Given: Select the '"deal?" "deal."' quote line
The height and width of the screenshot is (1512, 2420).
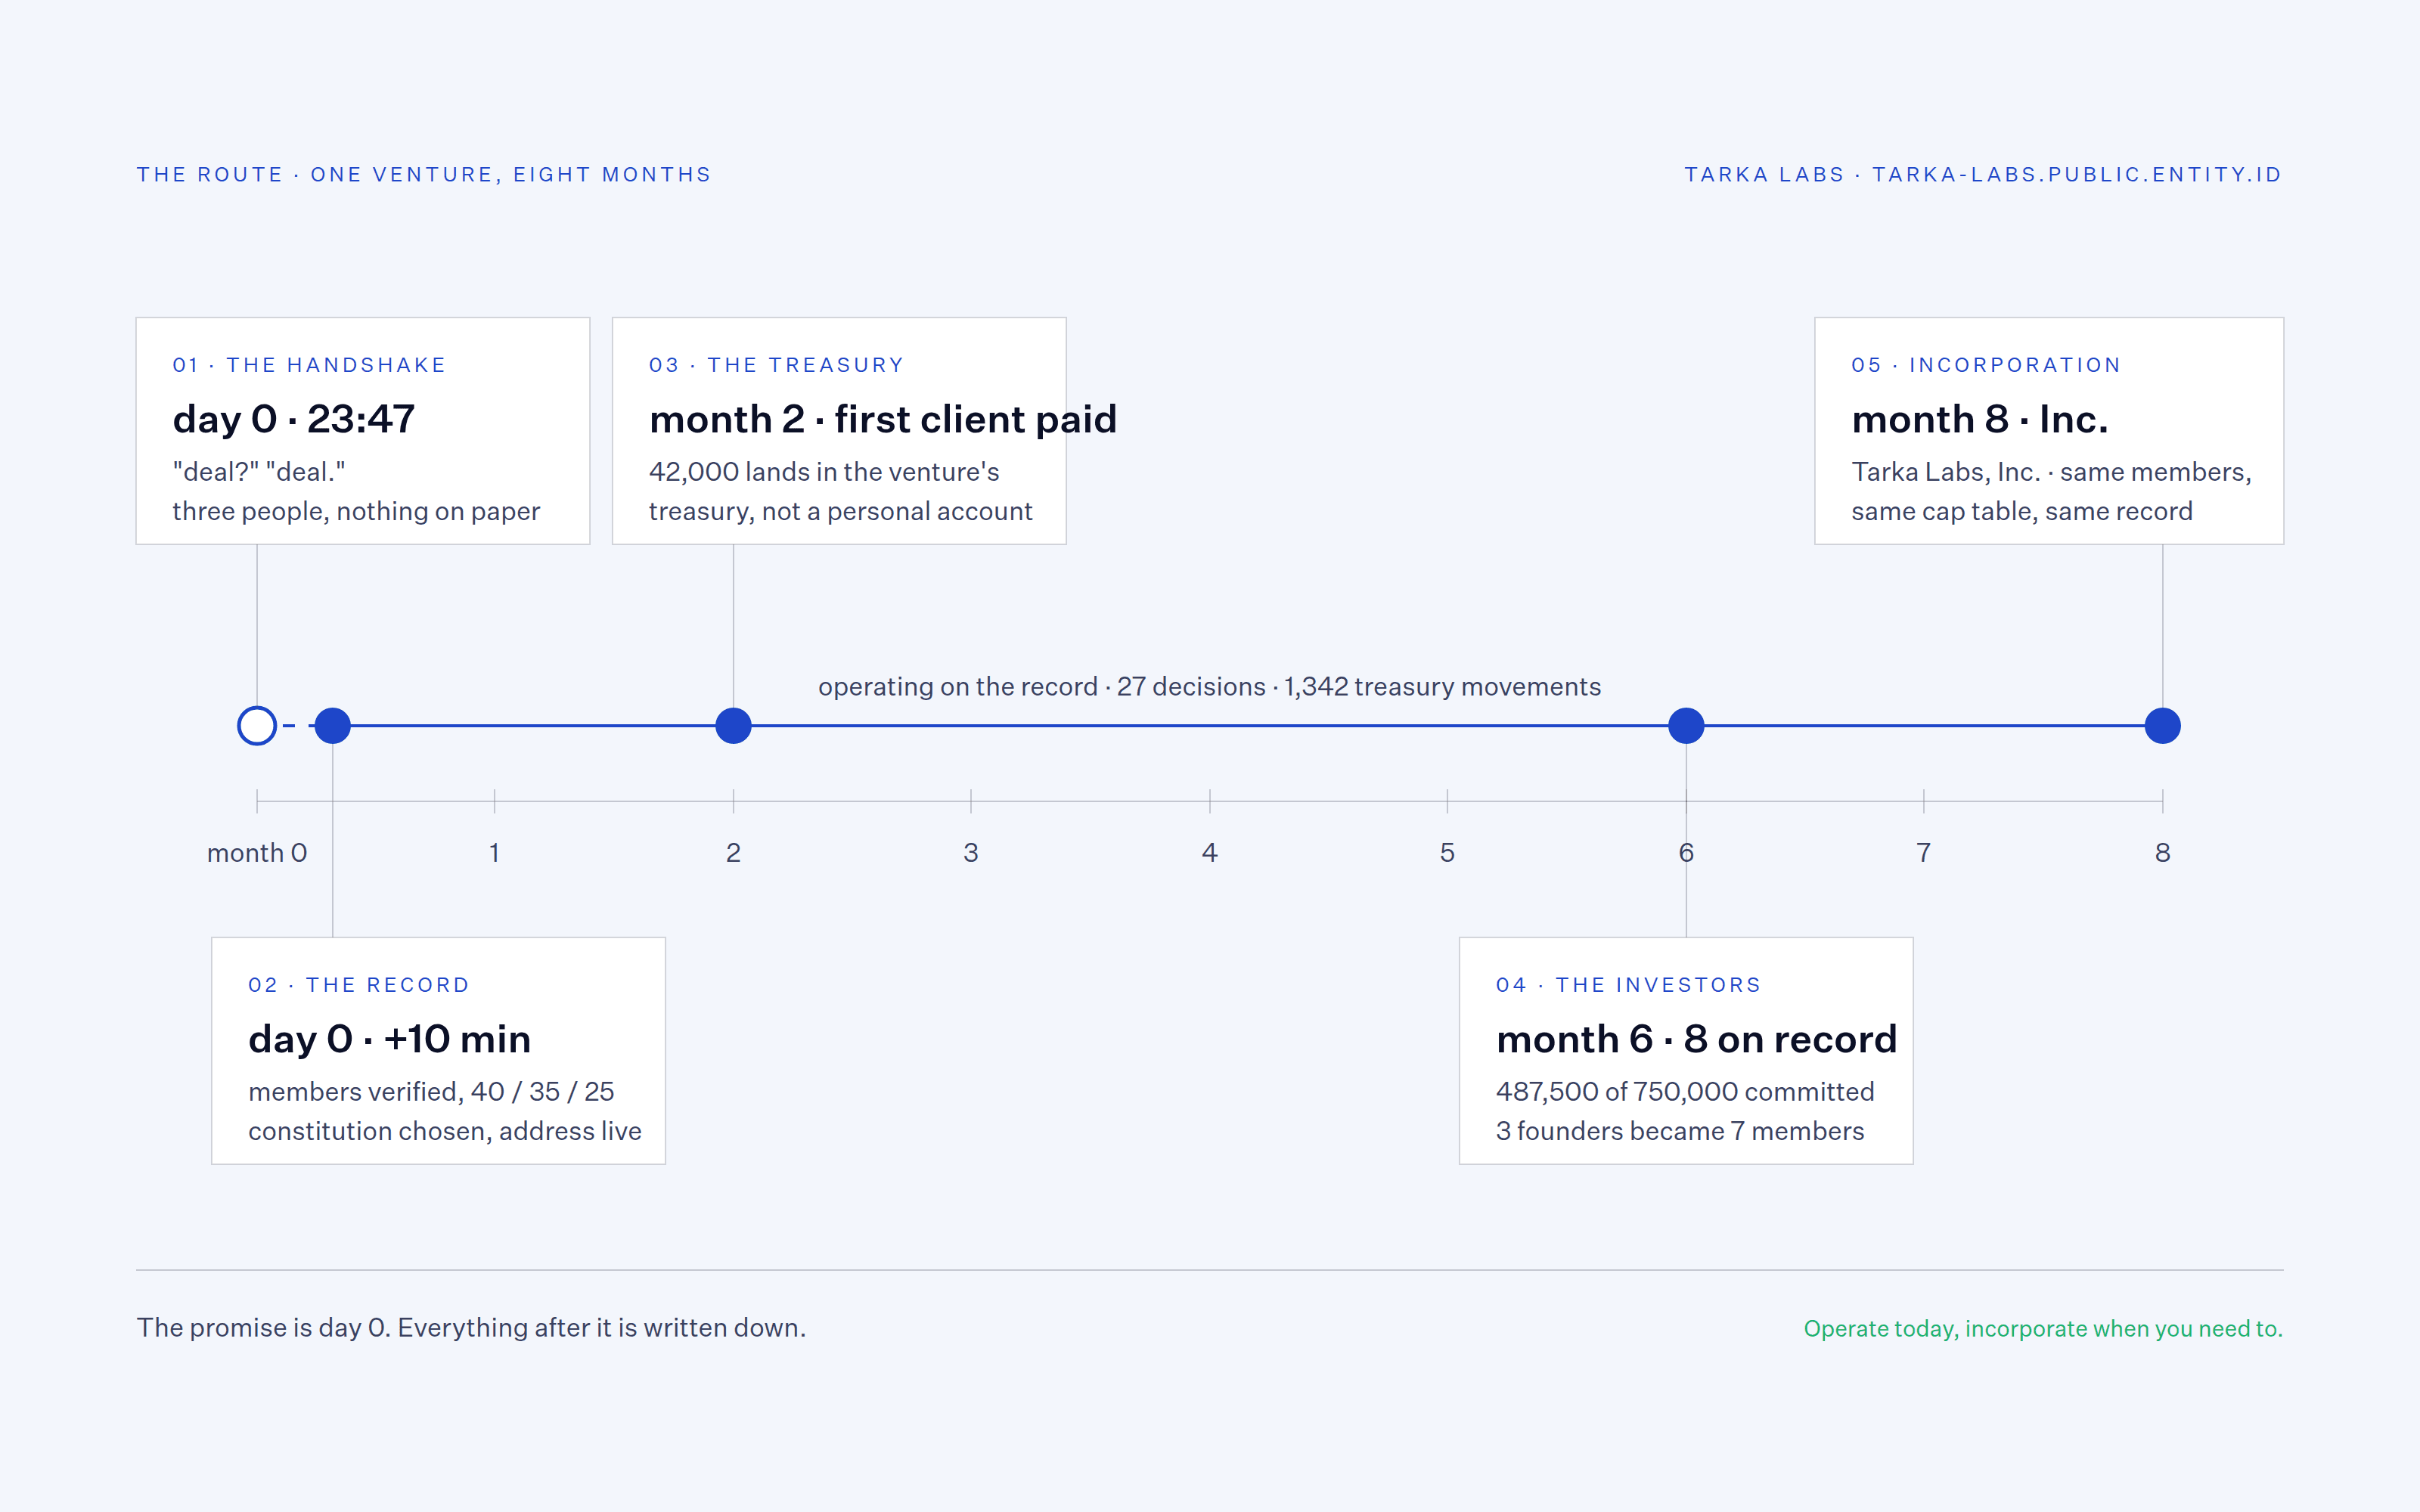Looking at the screenshot, I should tap(259, 471).
